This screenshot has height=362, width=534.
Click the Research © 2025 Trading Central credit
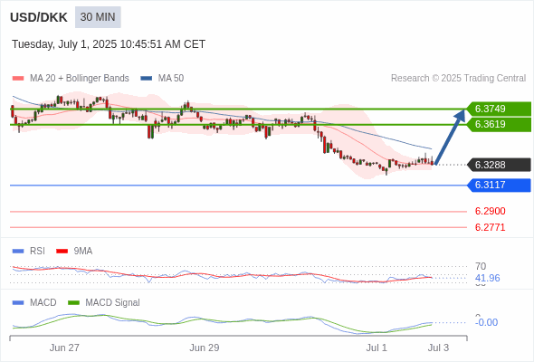458,79
